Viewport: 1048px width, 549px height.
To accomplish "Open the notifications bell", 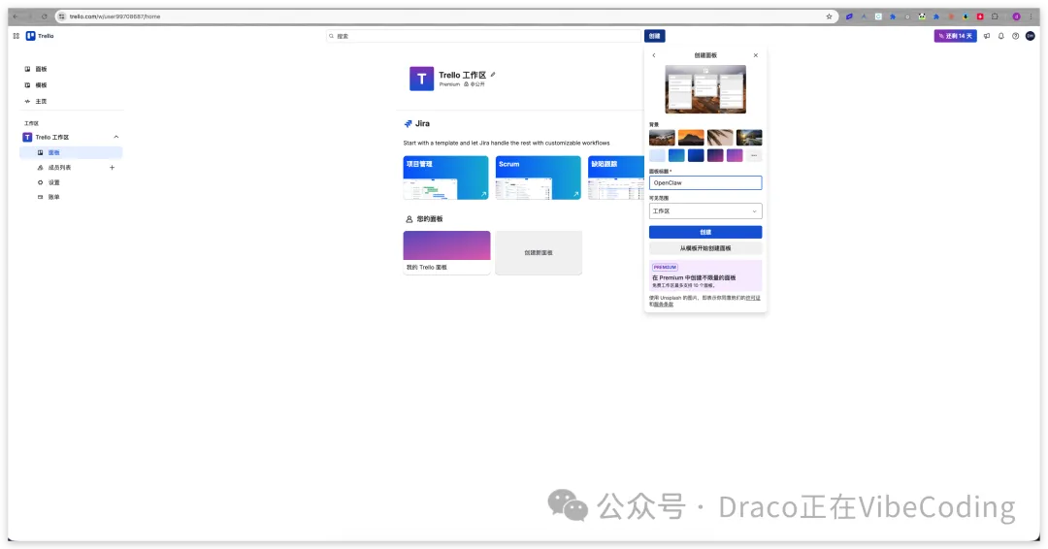I will click(1001, 36).
